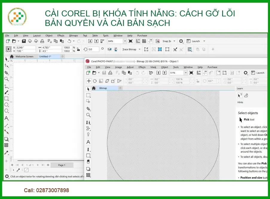Select the Crop tool in CorelDRAW toolbox
Screen dimensions: 270x199
coord(6,72)
